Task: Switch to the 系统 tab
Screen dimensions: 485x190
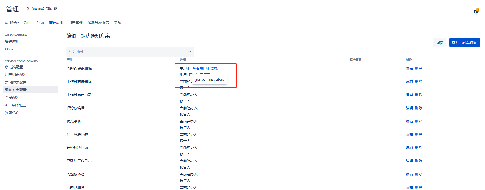Action: [118, 23]
